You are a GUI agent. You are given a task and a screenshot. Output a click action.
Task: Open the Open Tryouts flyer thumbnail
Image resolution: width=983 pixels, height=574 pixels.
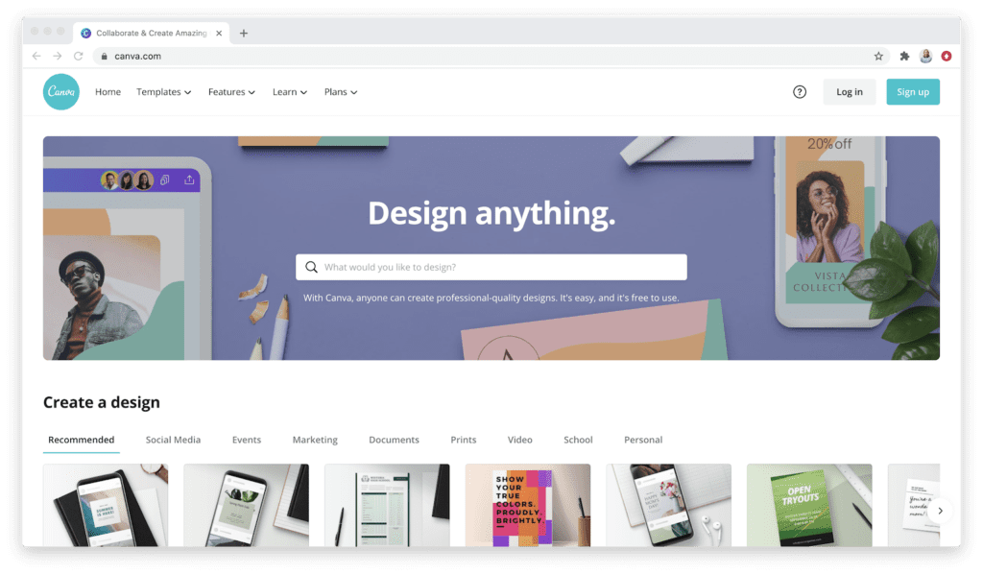pyautogui.click(x=808, y=505)
